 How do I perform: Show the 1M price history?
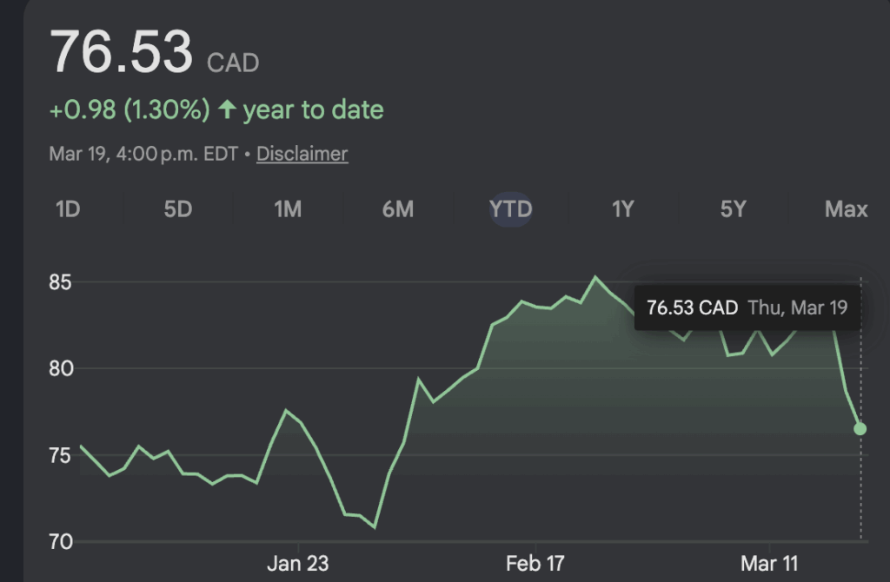coord(288,209)
